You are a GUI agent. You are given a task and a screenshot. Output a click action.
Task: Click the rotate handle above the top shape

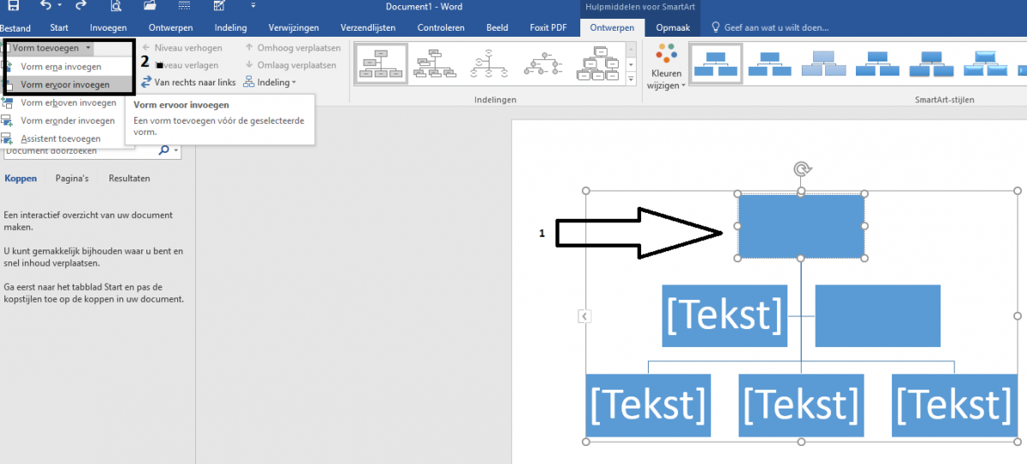click(801, 169)
